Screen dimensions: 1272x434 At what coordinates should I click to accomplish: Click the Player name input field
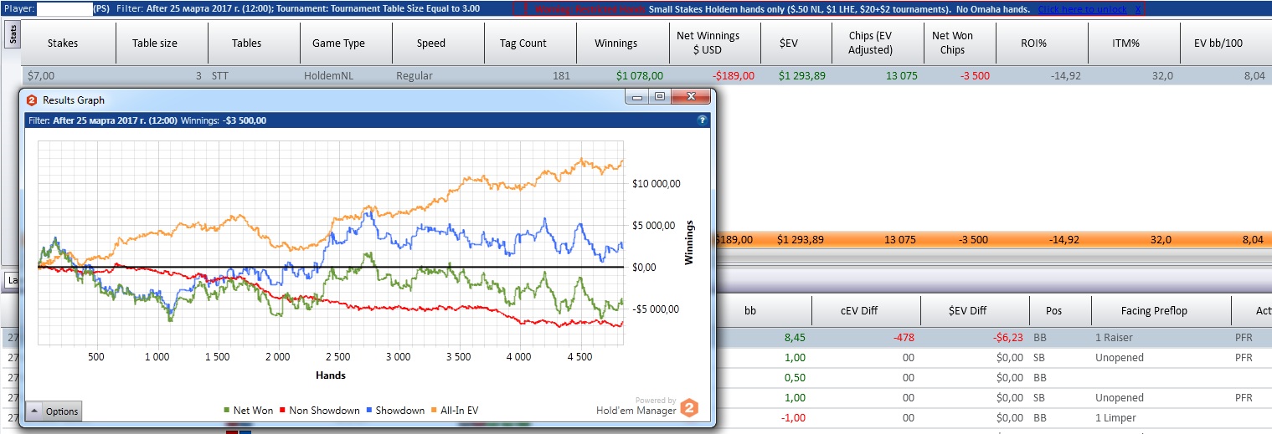point(65,9)
